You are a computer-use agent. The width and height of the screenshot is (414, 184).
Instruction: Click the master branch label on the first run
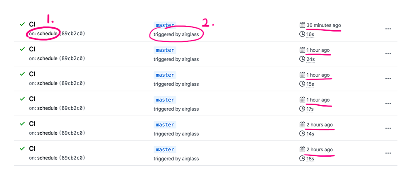165,25
